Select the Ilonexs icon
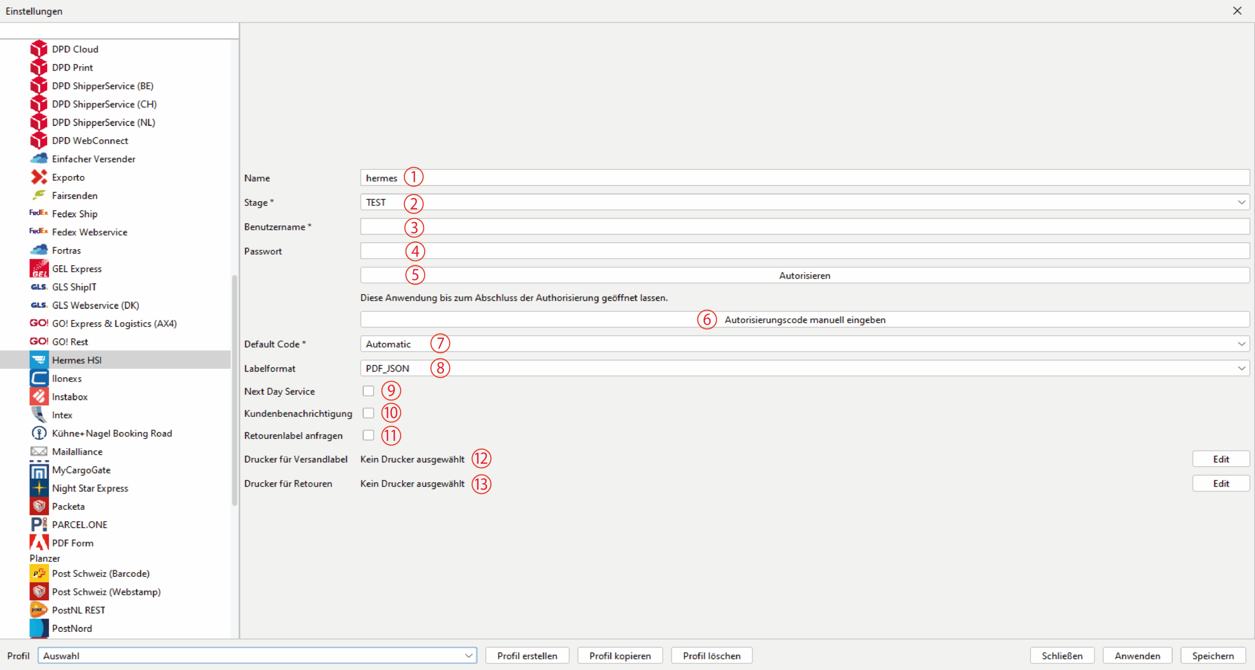The height and width of the screenshot is (670, 1255). tap(39, 379)
